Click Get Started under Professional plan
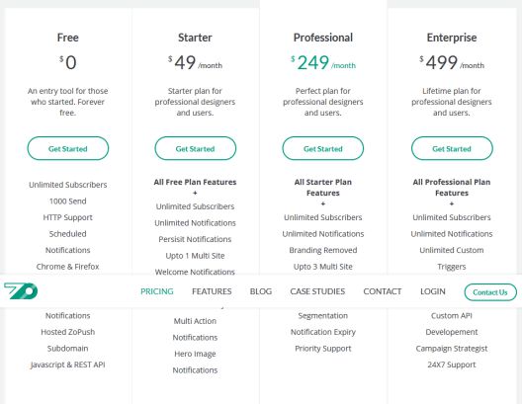Screen dimensions: 522x404 323,148
